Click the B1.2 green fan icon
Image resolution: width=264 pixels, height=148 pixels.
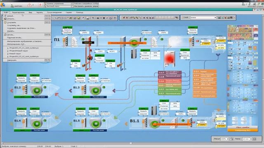coord(37,90)
